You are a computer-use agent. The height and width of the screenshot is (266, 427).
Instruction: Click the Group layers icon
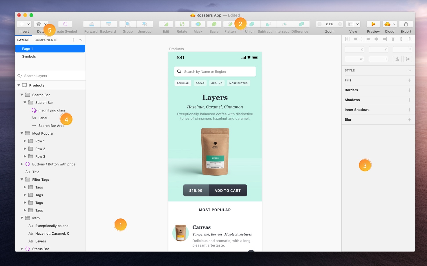pos(128,24)
